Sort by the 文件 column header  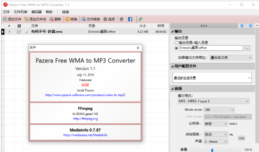[59, 26]
